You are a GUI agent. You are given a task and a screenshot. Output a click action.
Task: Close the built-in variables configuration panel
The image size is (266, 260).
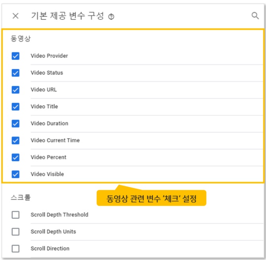coord(15,16)
